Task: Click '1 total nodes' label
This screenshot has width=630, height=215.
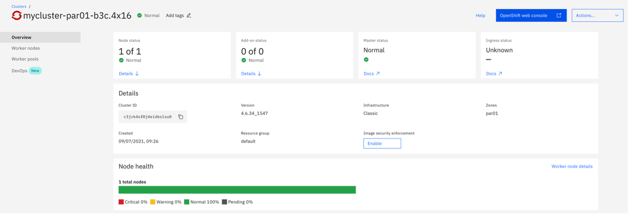Action: (132, 182)
